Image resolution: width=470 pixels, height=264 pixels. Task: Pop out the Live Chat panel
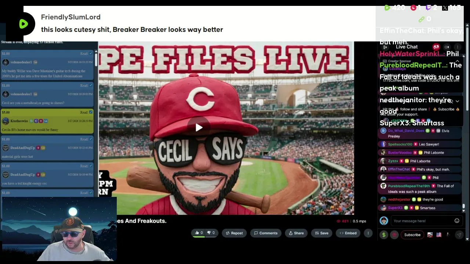tap(385, 47)
